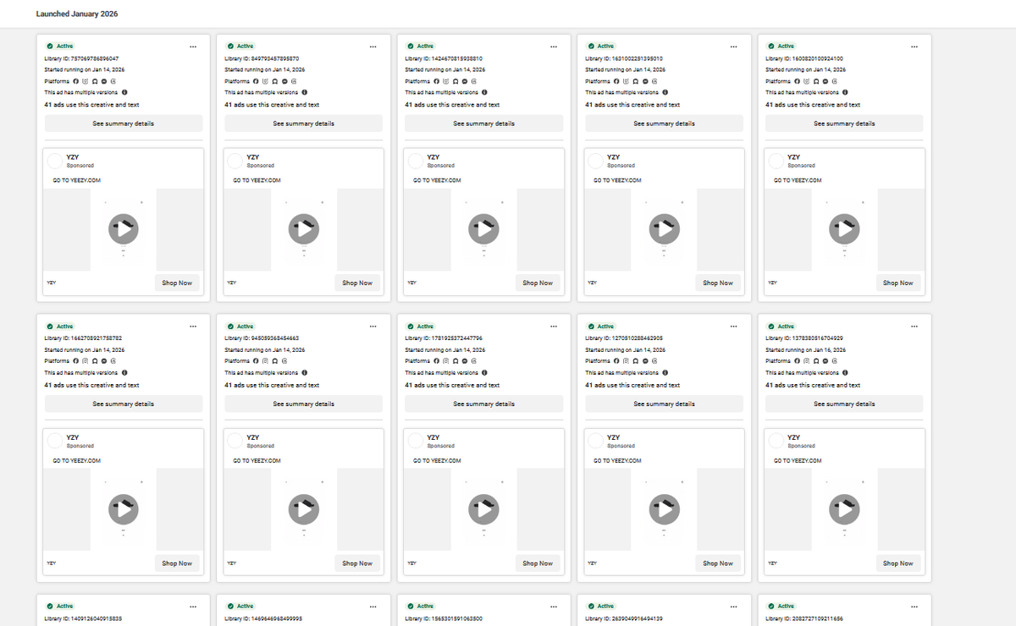Play the video in ad ID starting 8497
This screenshot has width=1016, height=626.
pos(304,228)
